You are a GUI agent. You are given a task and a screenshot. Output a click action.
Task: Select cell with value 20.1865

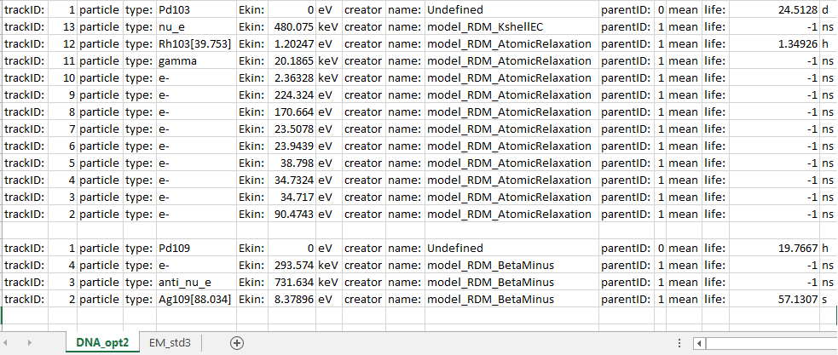click(x=292, y=60)
